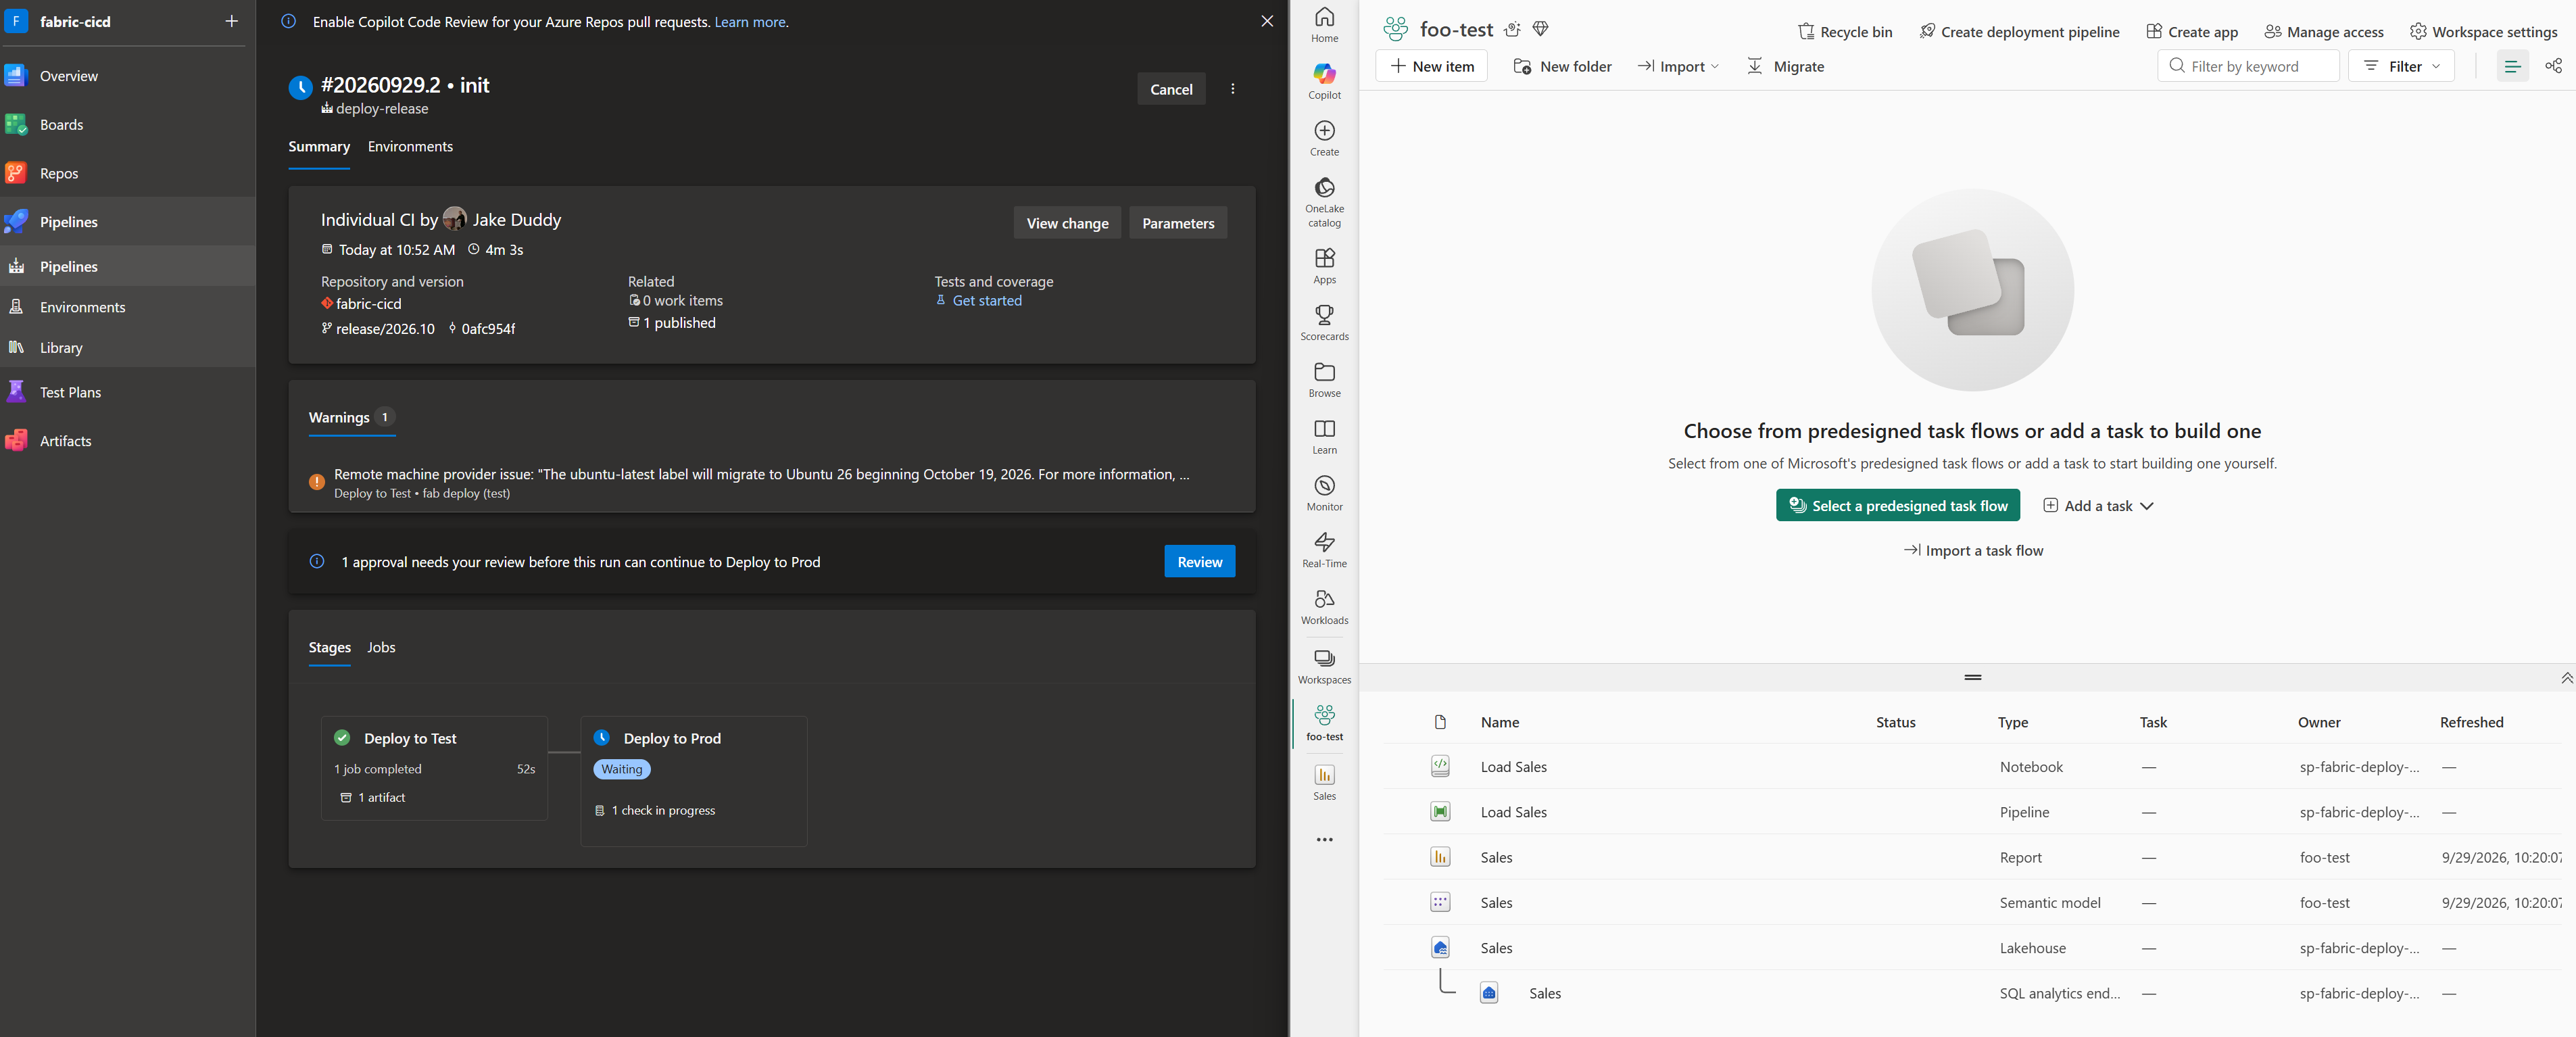Open the ubuntu-latest warning message
The width and height of the screenshot is (2576, 1037).
click(762, 475)
